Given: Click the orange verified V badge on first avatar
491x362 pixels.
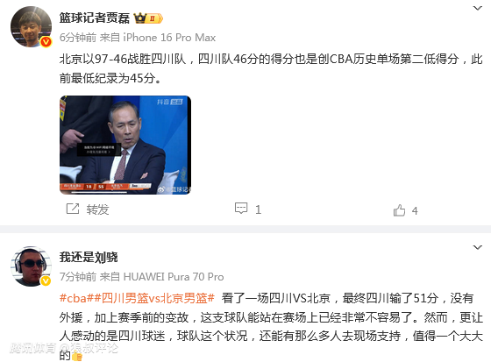Looking at the screenshot, I should pos(46,42).
